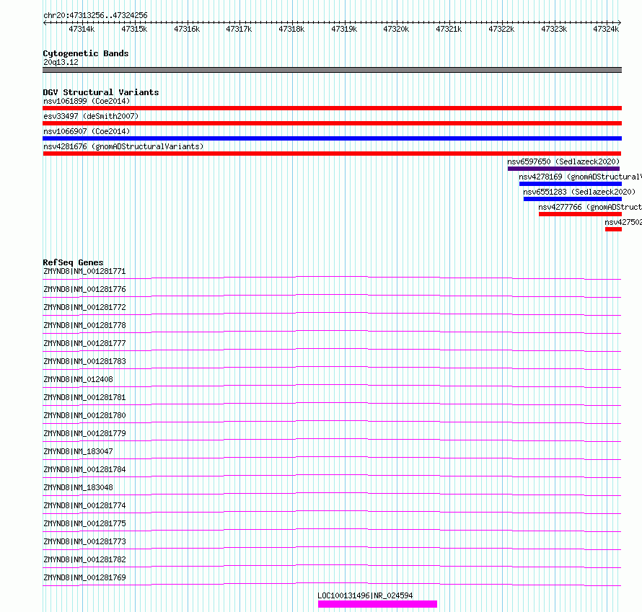642x612 pixels.
Task: Click the 47320k ruler tick label
Action: pyautogui.click(x=396, y=29)
